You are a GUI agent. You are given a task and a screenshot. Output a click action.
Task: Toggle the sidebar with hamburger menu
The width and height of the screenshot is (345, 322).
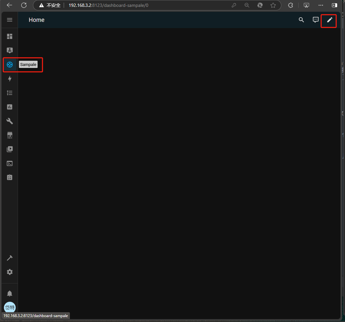click(x=10, y=20)
